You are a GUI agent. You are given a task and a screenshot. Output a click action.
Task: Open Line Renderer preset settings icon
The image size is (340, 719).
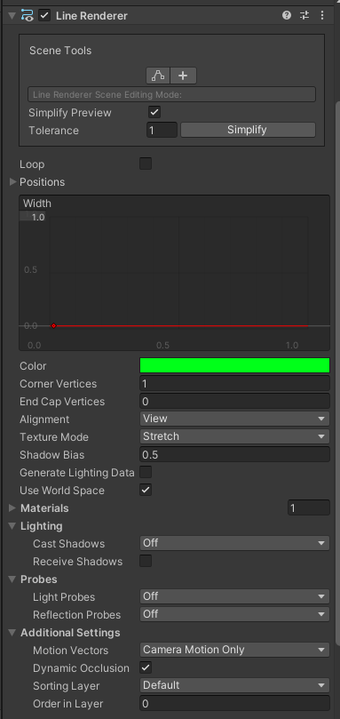click(x=304, y=16)
